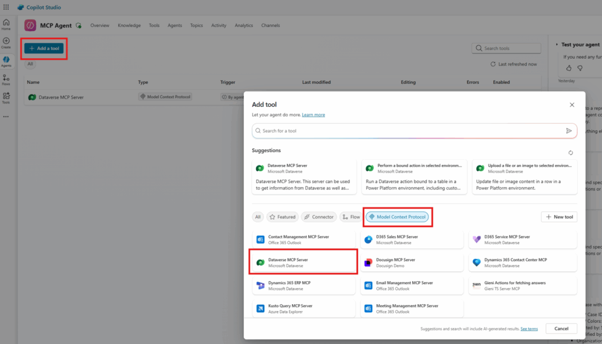The image size is (602, 344).
Task: Open the See terms link
Action: point(529,329)
